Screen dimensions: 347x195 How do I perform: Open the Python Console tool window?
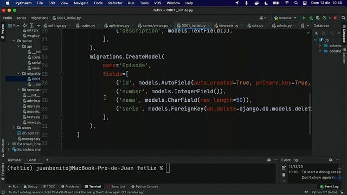145,186
